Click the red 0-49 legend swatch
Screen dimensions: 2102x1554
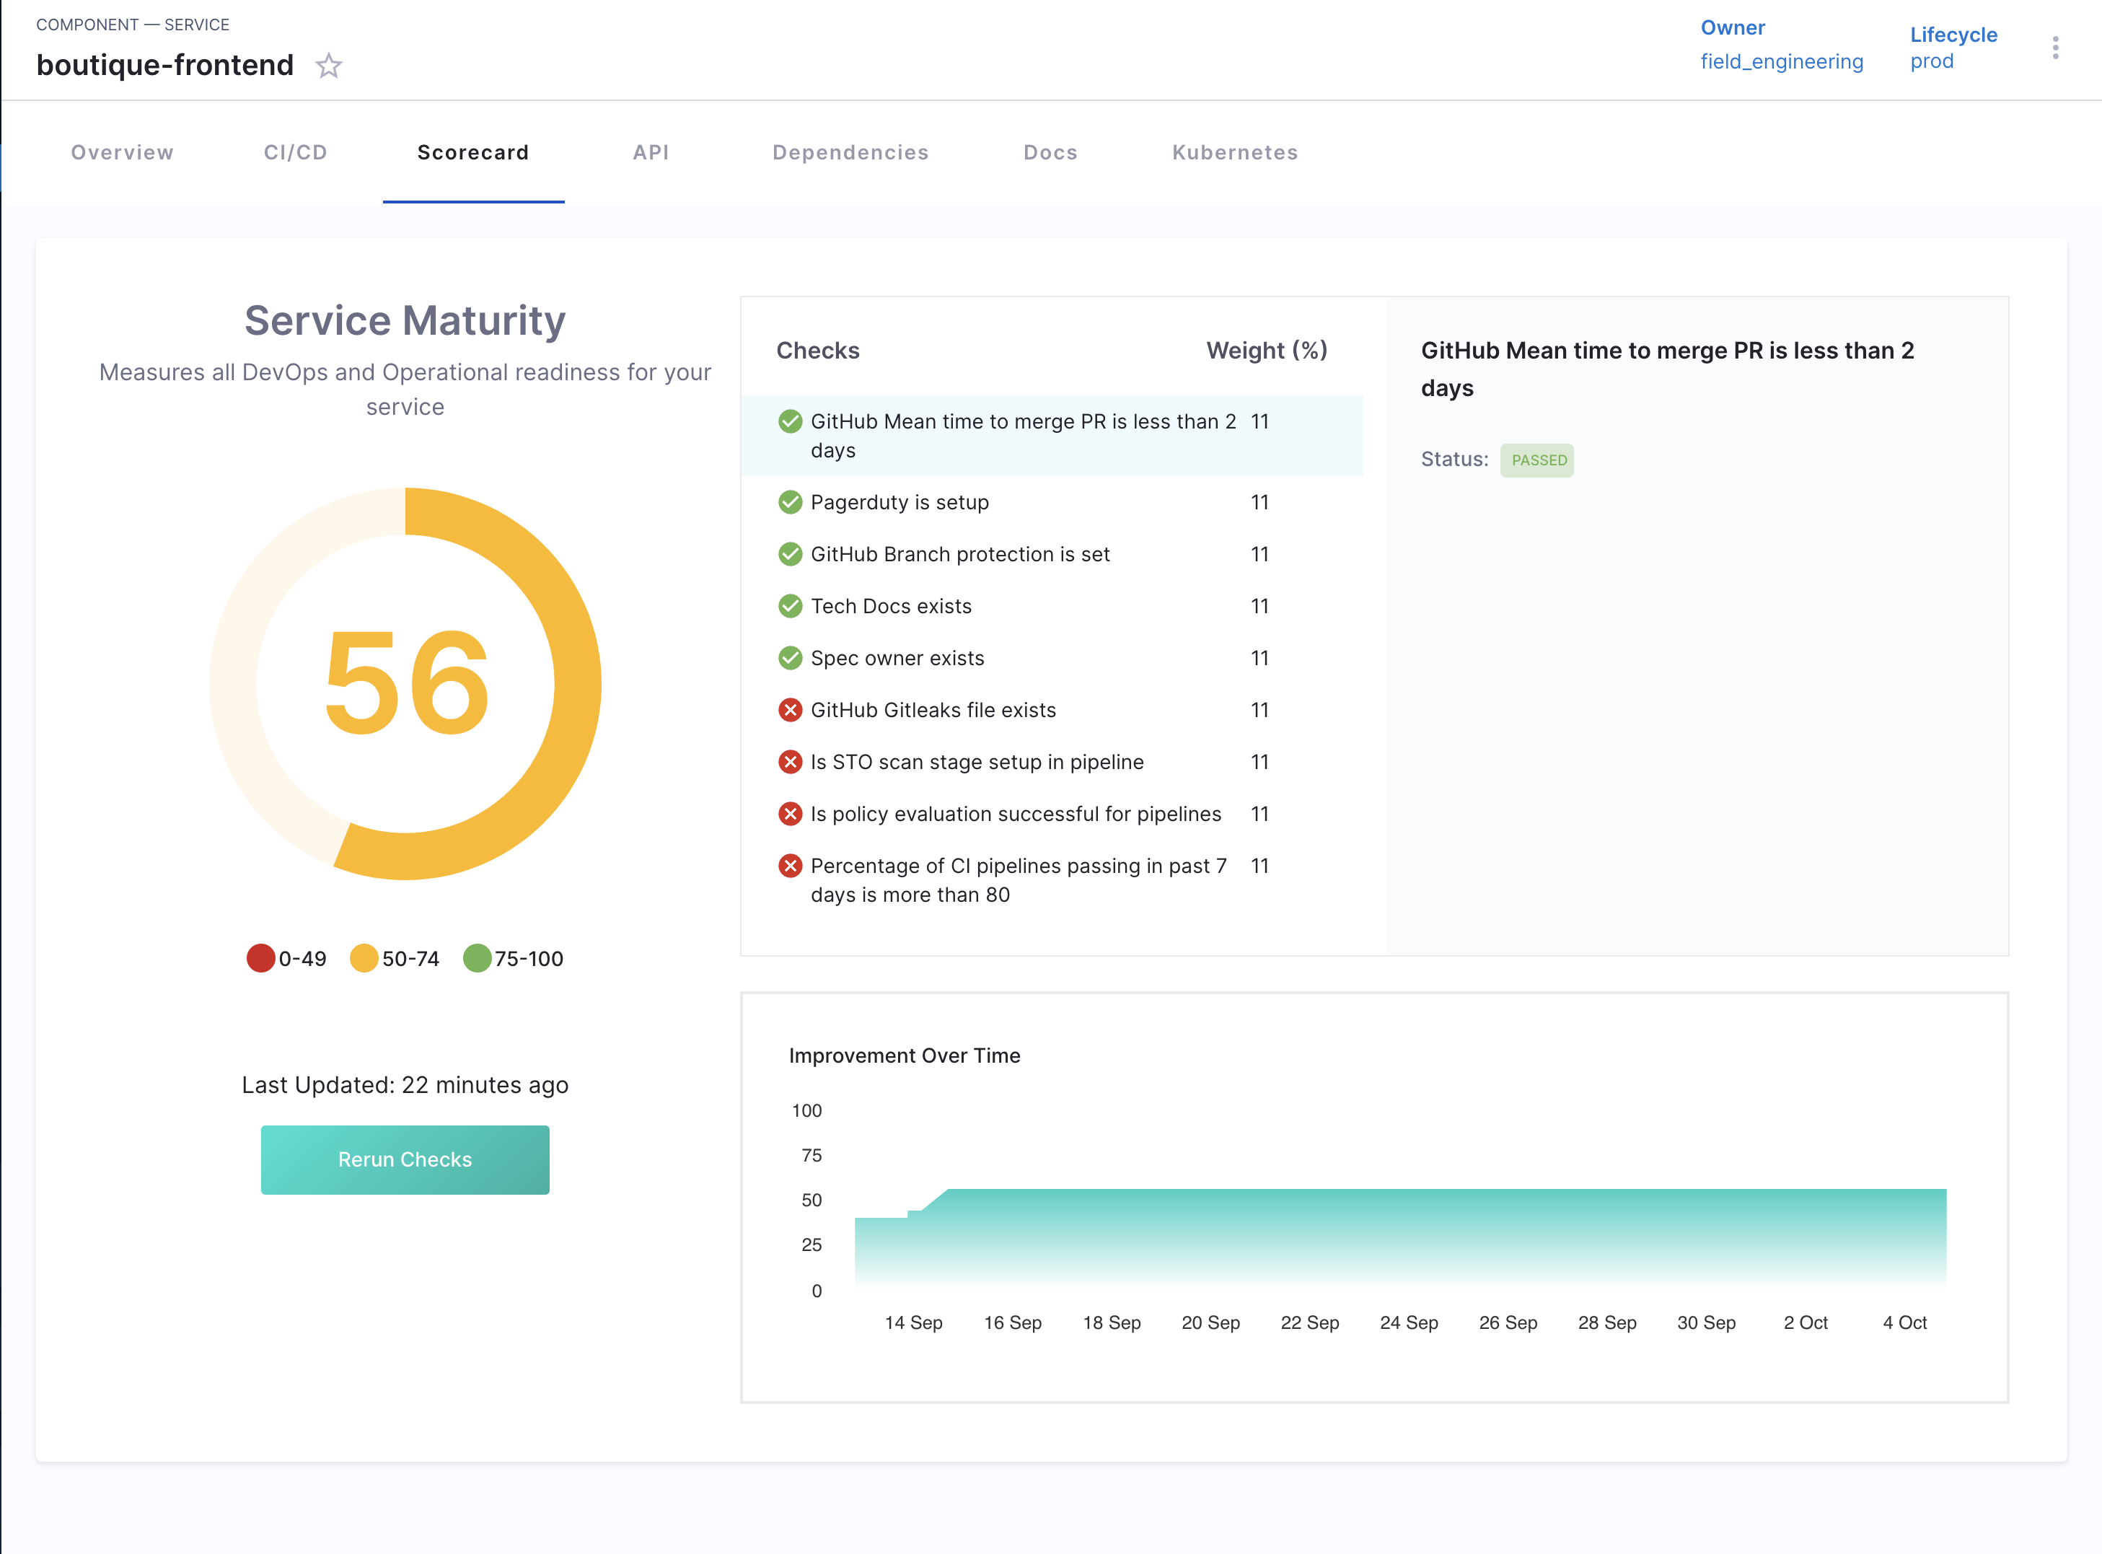click(x=260, y=959)
